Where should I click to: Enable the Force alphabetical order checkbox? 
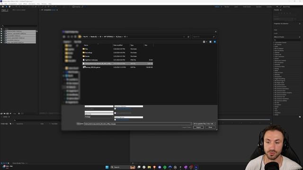point(115,113)
